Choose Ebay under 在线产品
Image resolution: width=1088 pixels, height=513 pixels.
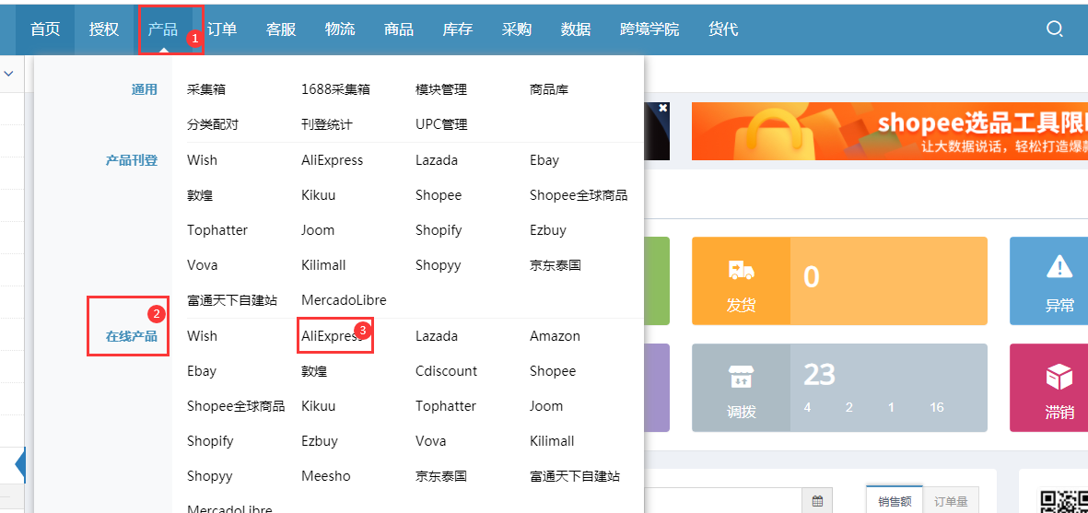point(201,371)
